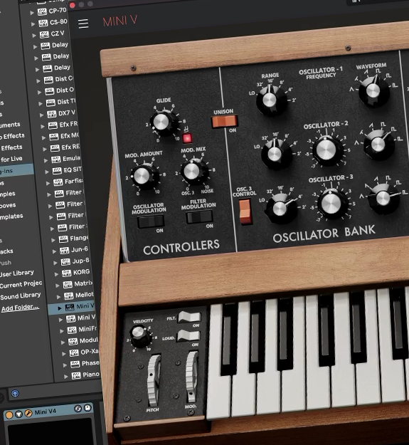The height and width of the screenshot is (445, 409).
Task: Click the blue headphone preview icon
Action: tap(15, 393)
